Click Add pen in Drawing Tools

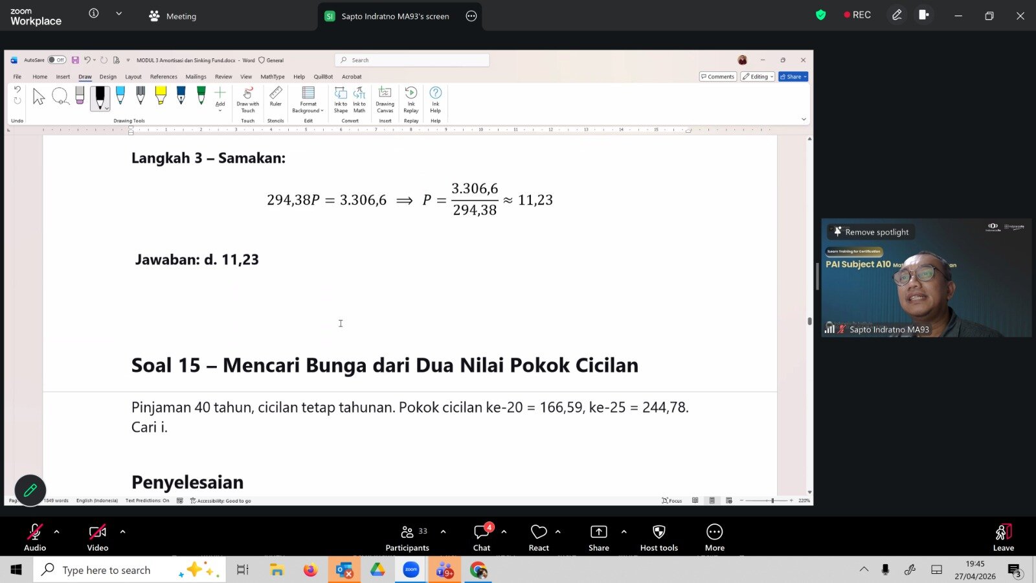click(220, 98)
